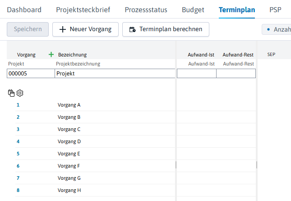The height and width of the screenshot is (201, 291).
Task: Click the plus icon in Neuer Vorgang
Action: click(63, 29)
